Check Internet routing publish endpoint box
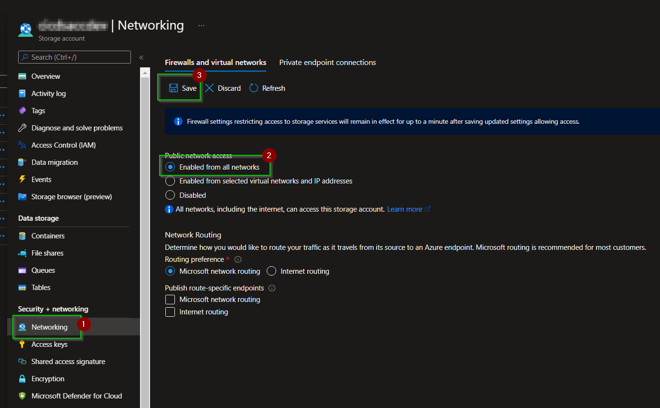 click(170, 312)
